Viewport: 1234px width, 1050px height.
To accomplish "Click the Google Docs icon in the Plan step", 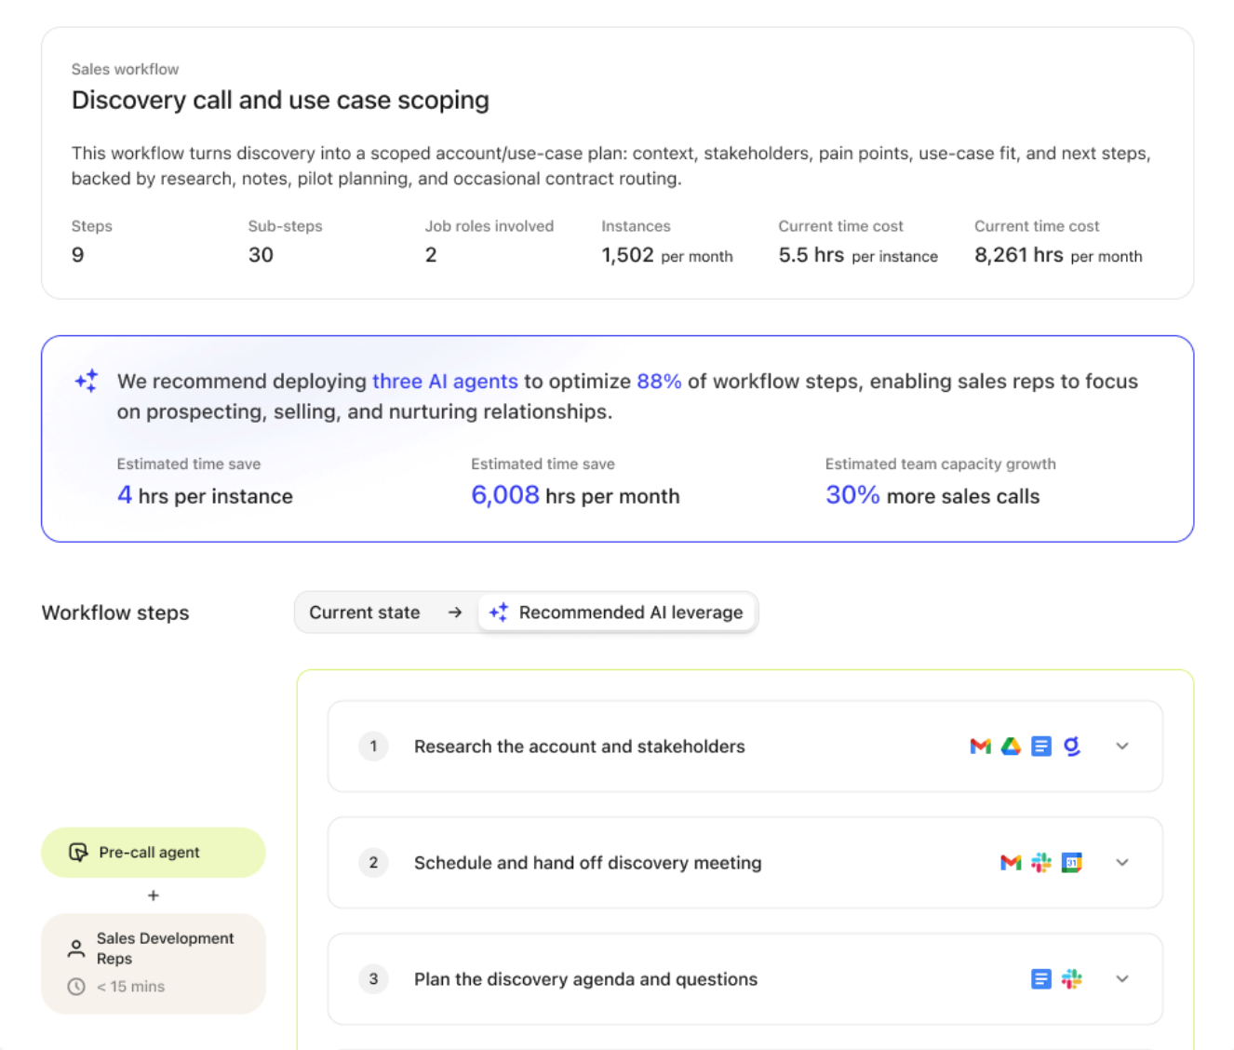I will [x=1041, y=979].
